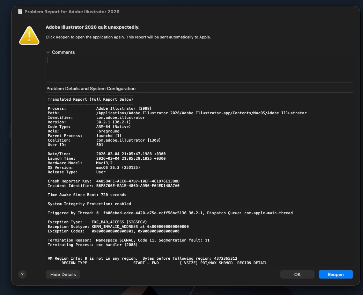Click the 'Adobe Illustrator 2026 quit unexpectedly.' heading
The width and height of the screenshot is (363, 295).
92,27
